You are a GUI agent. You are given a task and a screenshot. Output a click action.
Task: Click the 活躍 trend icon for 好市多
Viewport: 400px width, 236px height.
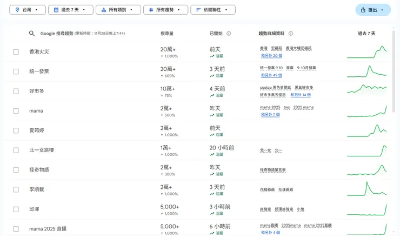pos(212,95)
